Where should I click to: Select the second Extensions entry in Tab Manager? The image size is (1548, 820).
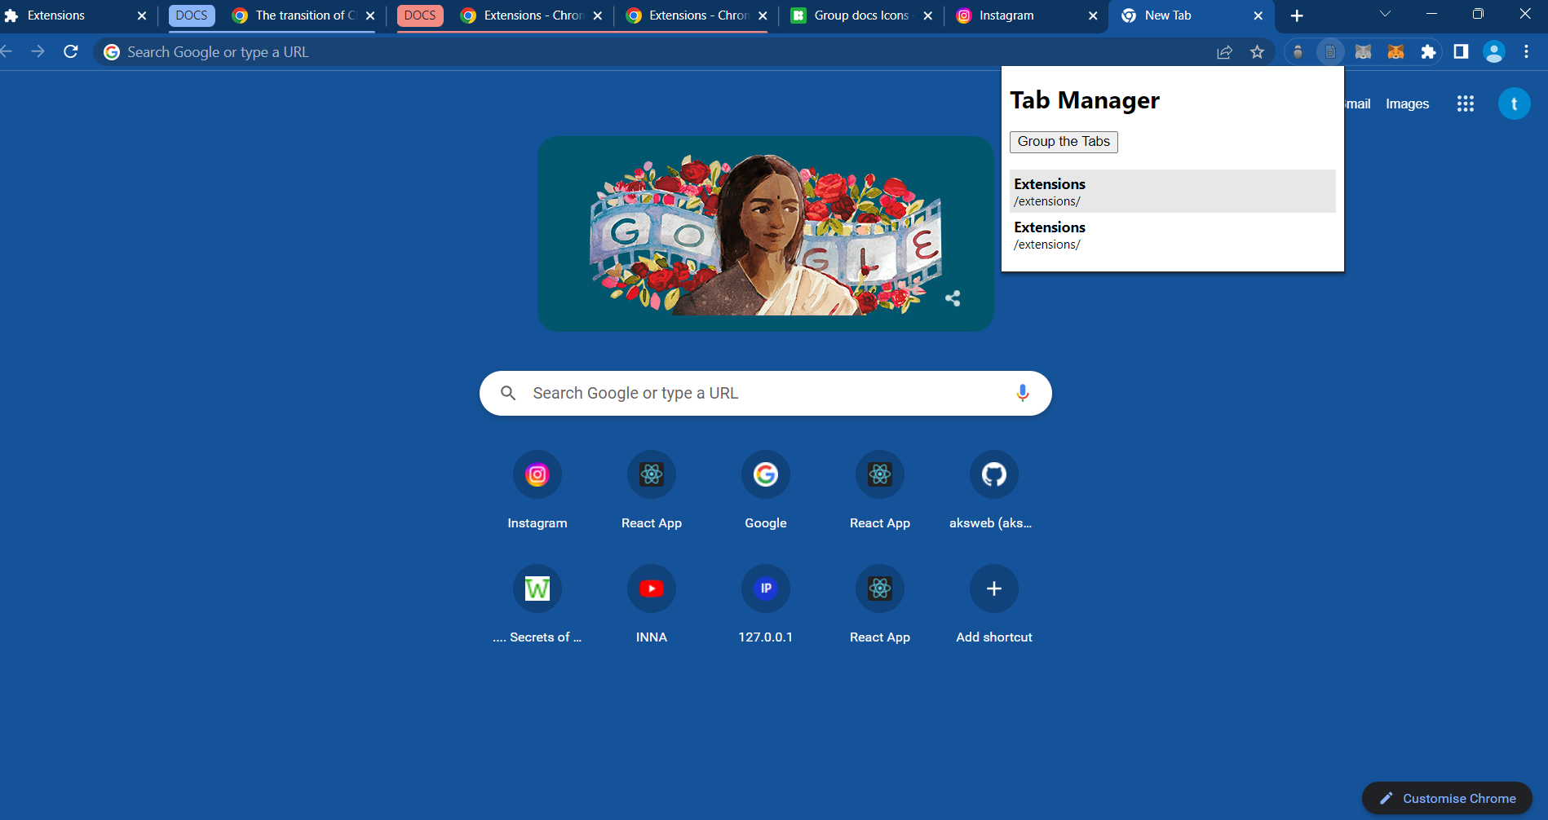coord(1172,235)
